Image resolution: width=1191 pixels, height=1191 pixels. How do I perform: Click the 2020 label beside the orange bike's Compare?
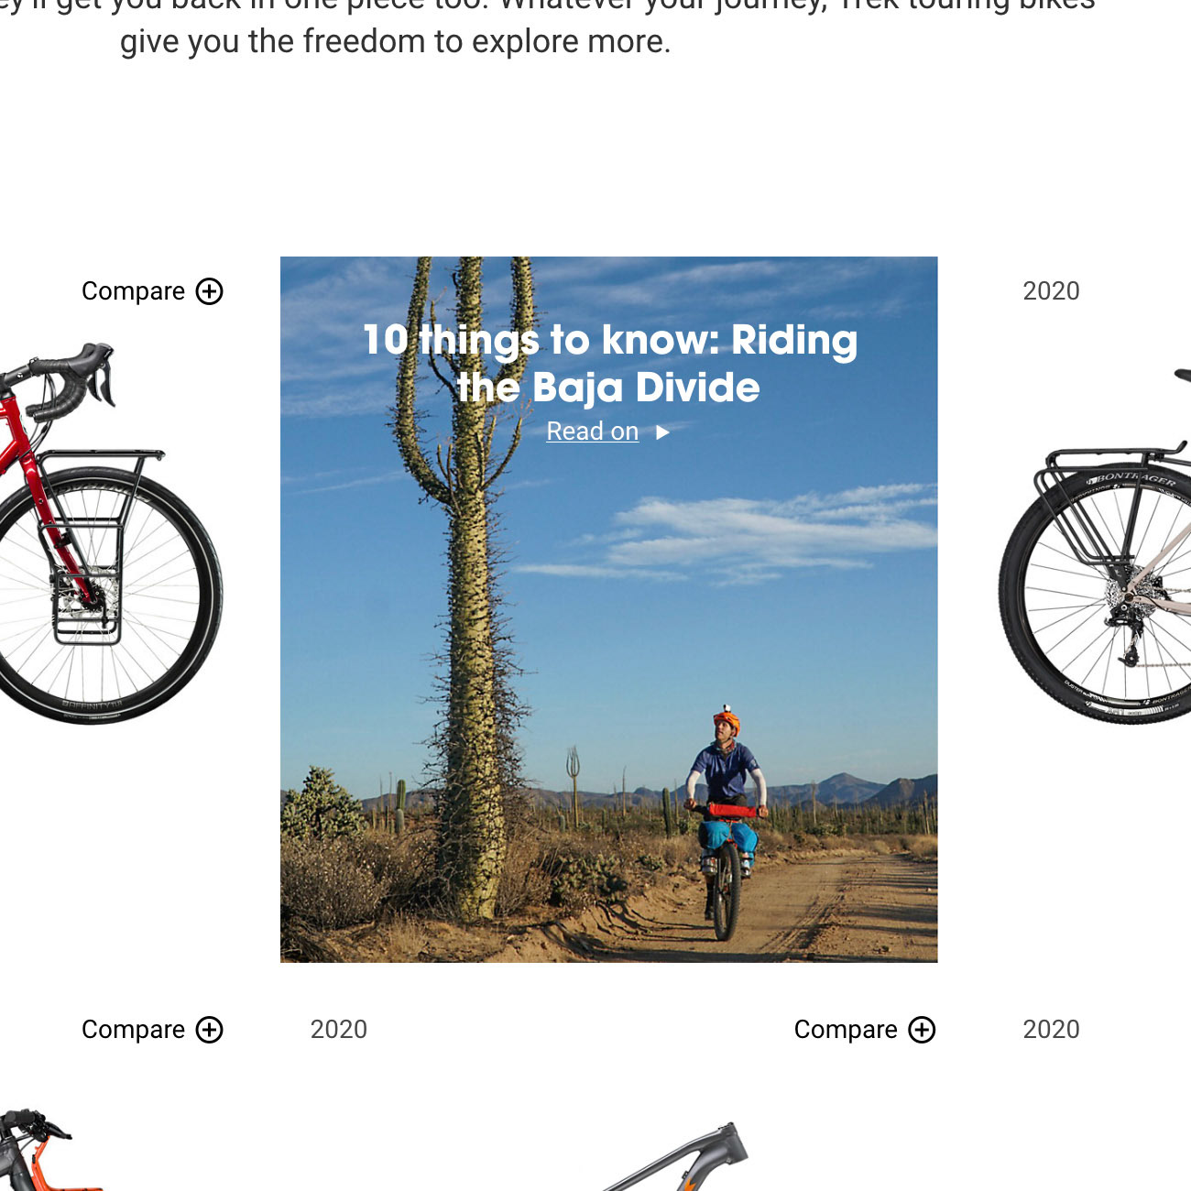point(338,1030)
